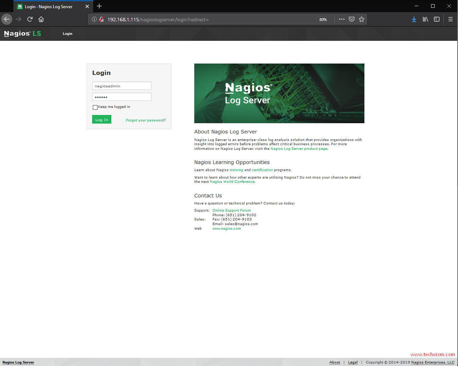458x366 pixels.
Task: Bookmark this page with the star
Action: [362, 19]
